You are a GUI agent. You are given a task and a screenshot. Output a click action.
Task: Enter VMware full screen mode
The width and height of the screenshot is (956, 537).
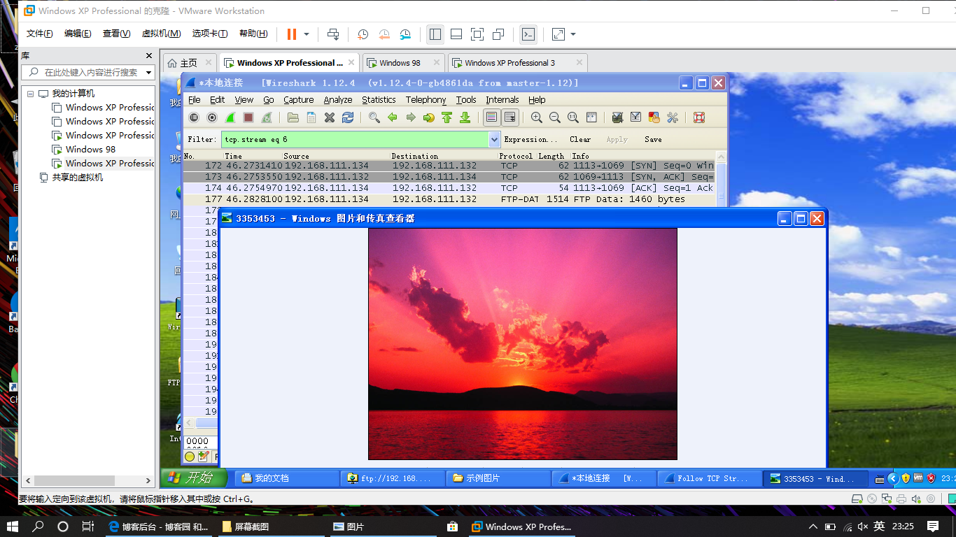pos(477,34)
